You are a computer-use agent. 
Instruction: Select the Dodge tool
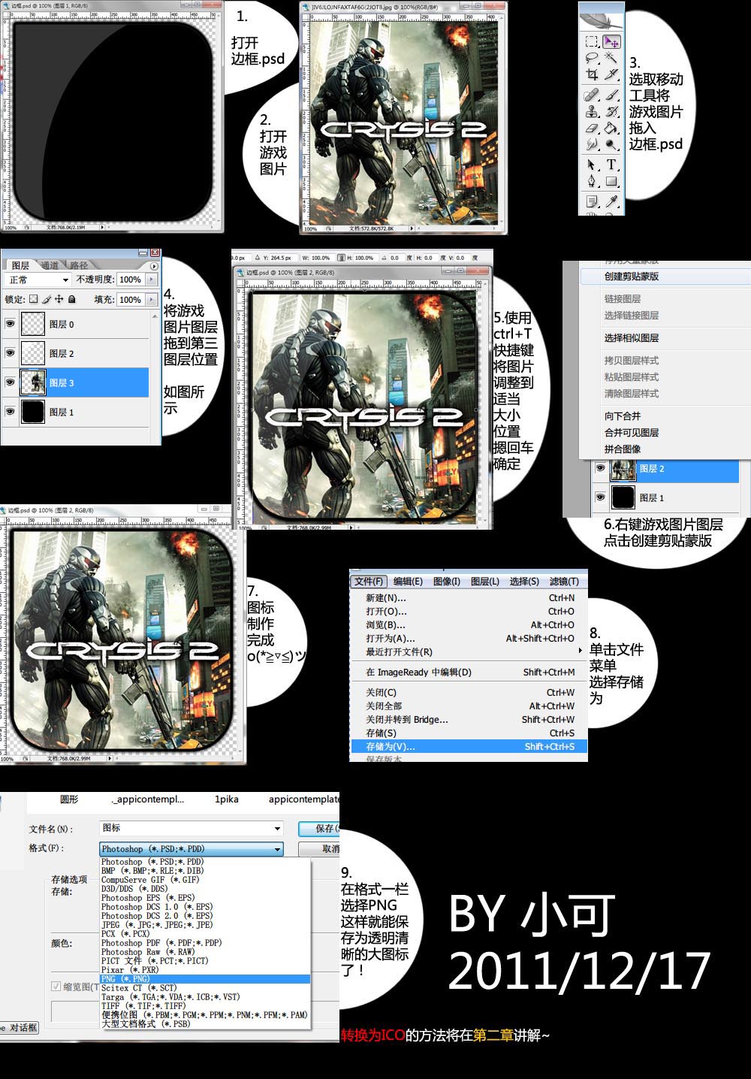(x=611, y=145)
